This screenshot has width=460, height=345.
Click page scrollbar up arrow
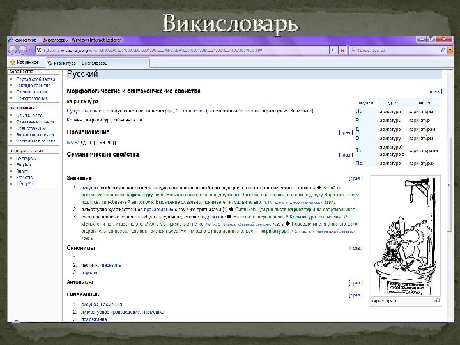[450, 73]
